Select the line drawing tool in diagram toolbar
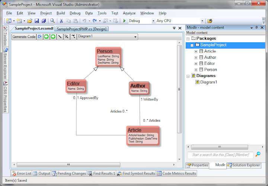This screenshot has width=268, height=186. [60, 36]
